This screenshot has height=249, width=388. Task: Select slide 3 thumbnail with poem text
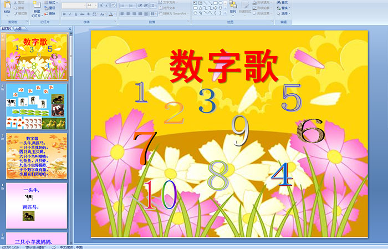coord(37,156)
